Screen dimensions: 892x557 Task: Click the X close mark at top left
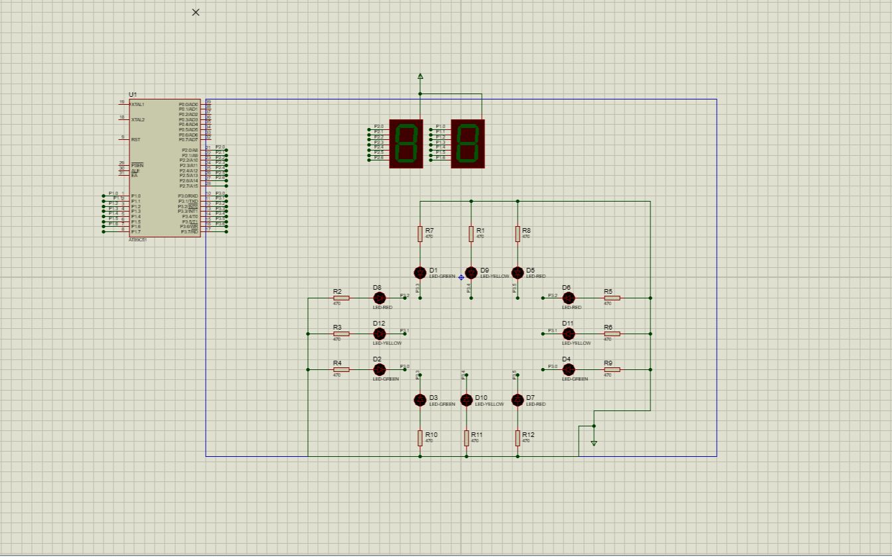coord(196,12)
